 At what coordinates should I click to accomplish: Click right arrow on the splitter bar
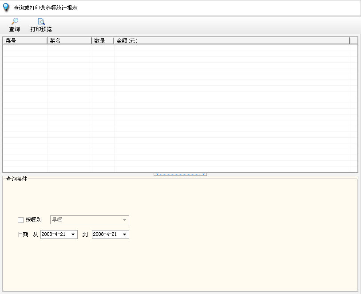click(203, 175)
